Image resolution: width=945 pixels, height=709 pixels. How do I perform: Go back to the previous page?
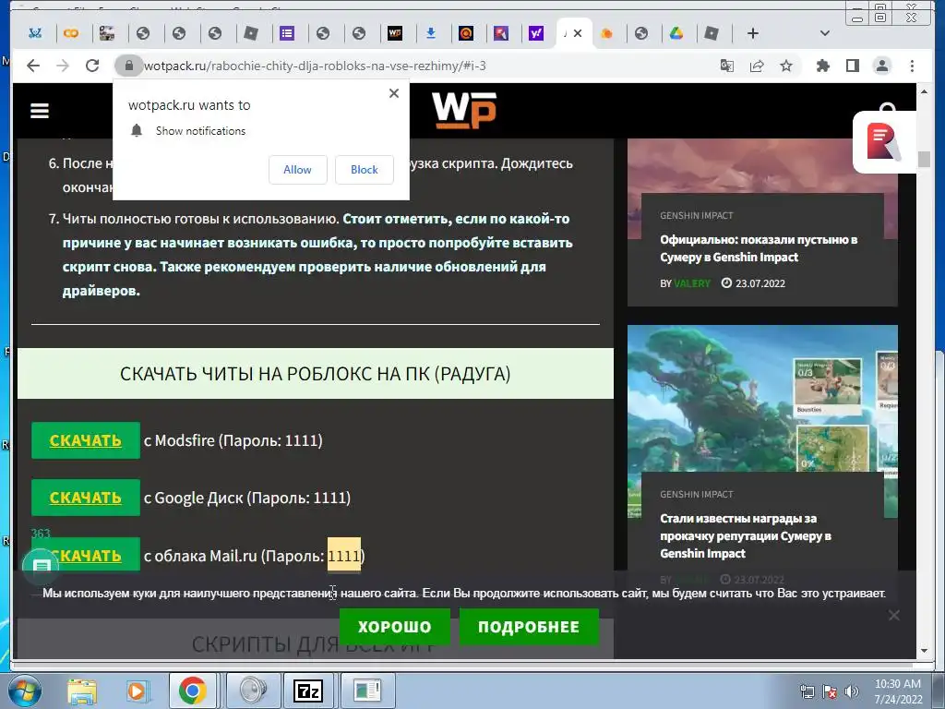(33, 66)
